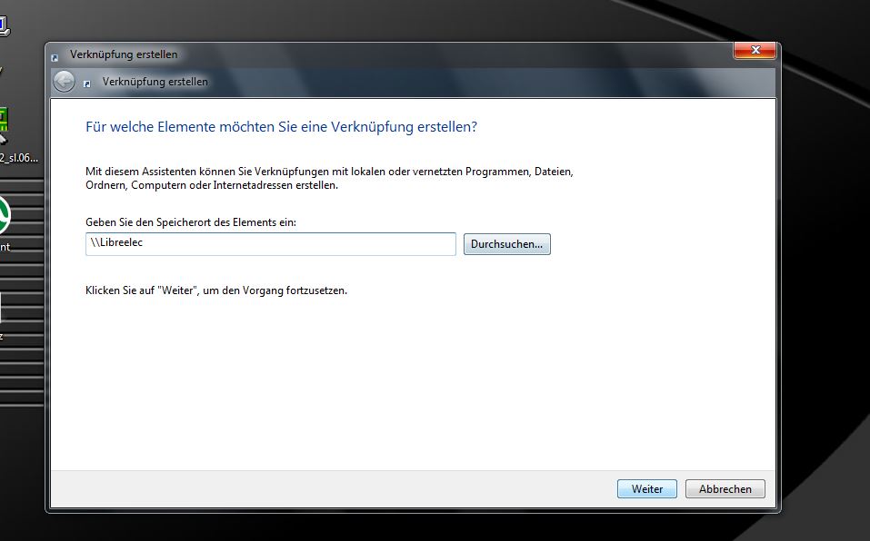Click the description text starting 'Mit diesem Assistenten'
The height and width of the screenshot is (541, 870).
point(330,178)
